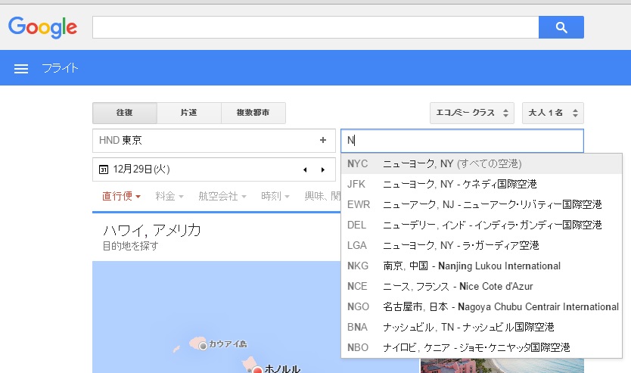Click the ハワイ, アメリカ heading
The width and height of the screenshot is (631, 373).
pyautogui.click(x=152, y=230)
